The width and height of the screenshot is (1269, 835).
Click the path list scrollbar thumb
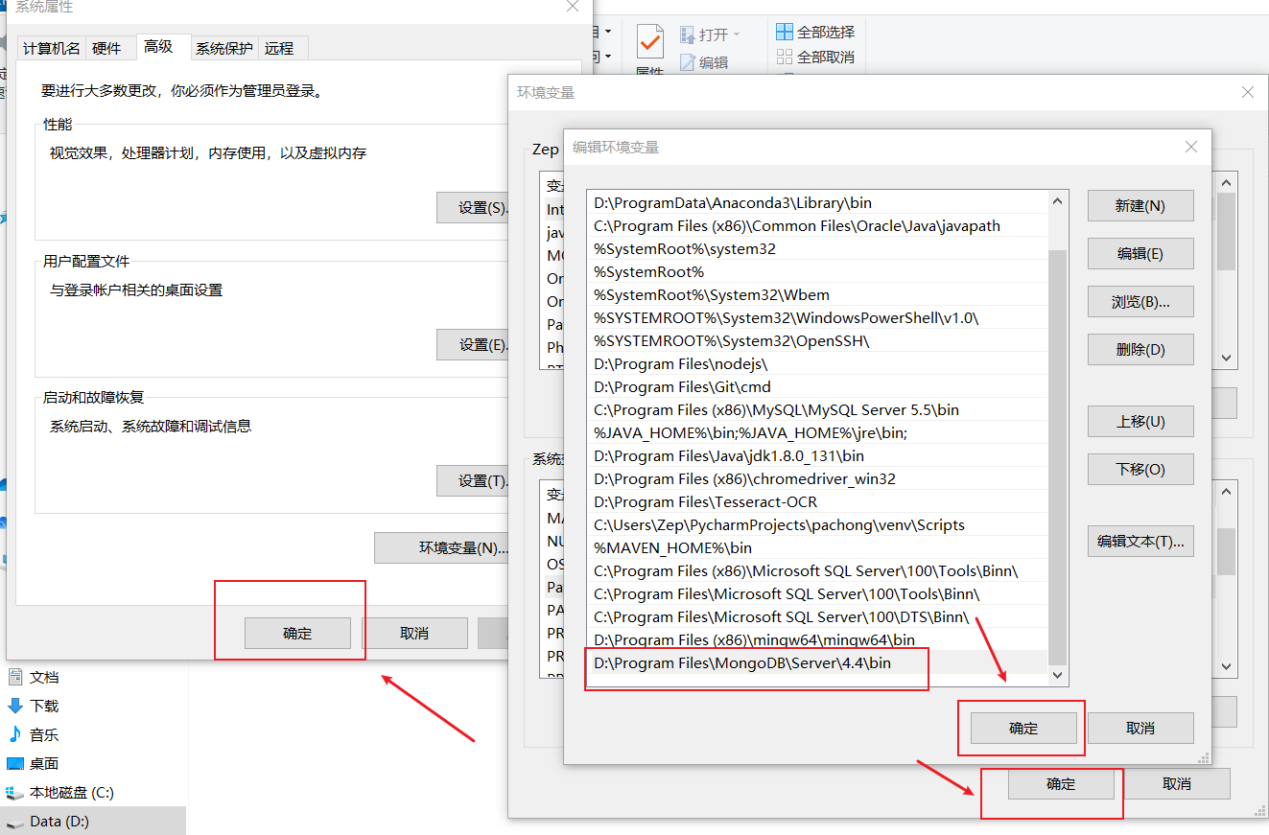coord(1058,457)
